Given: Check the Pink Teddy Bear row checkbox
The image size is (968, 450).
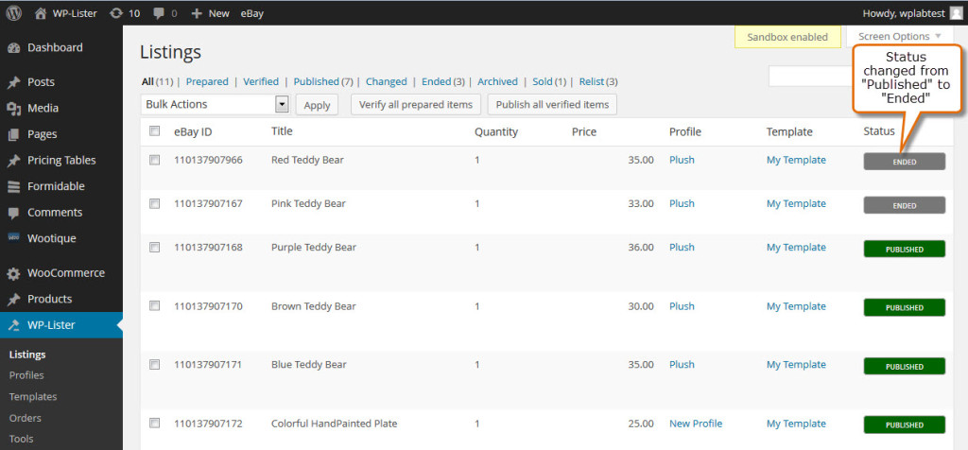Looking at the screenshot, I should click(x=155, y=203).
